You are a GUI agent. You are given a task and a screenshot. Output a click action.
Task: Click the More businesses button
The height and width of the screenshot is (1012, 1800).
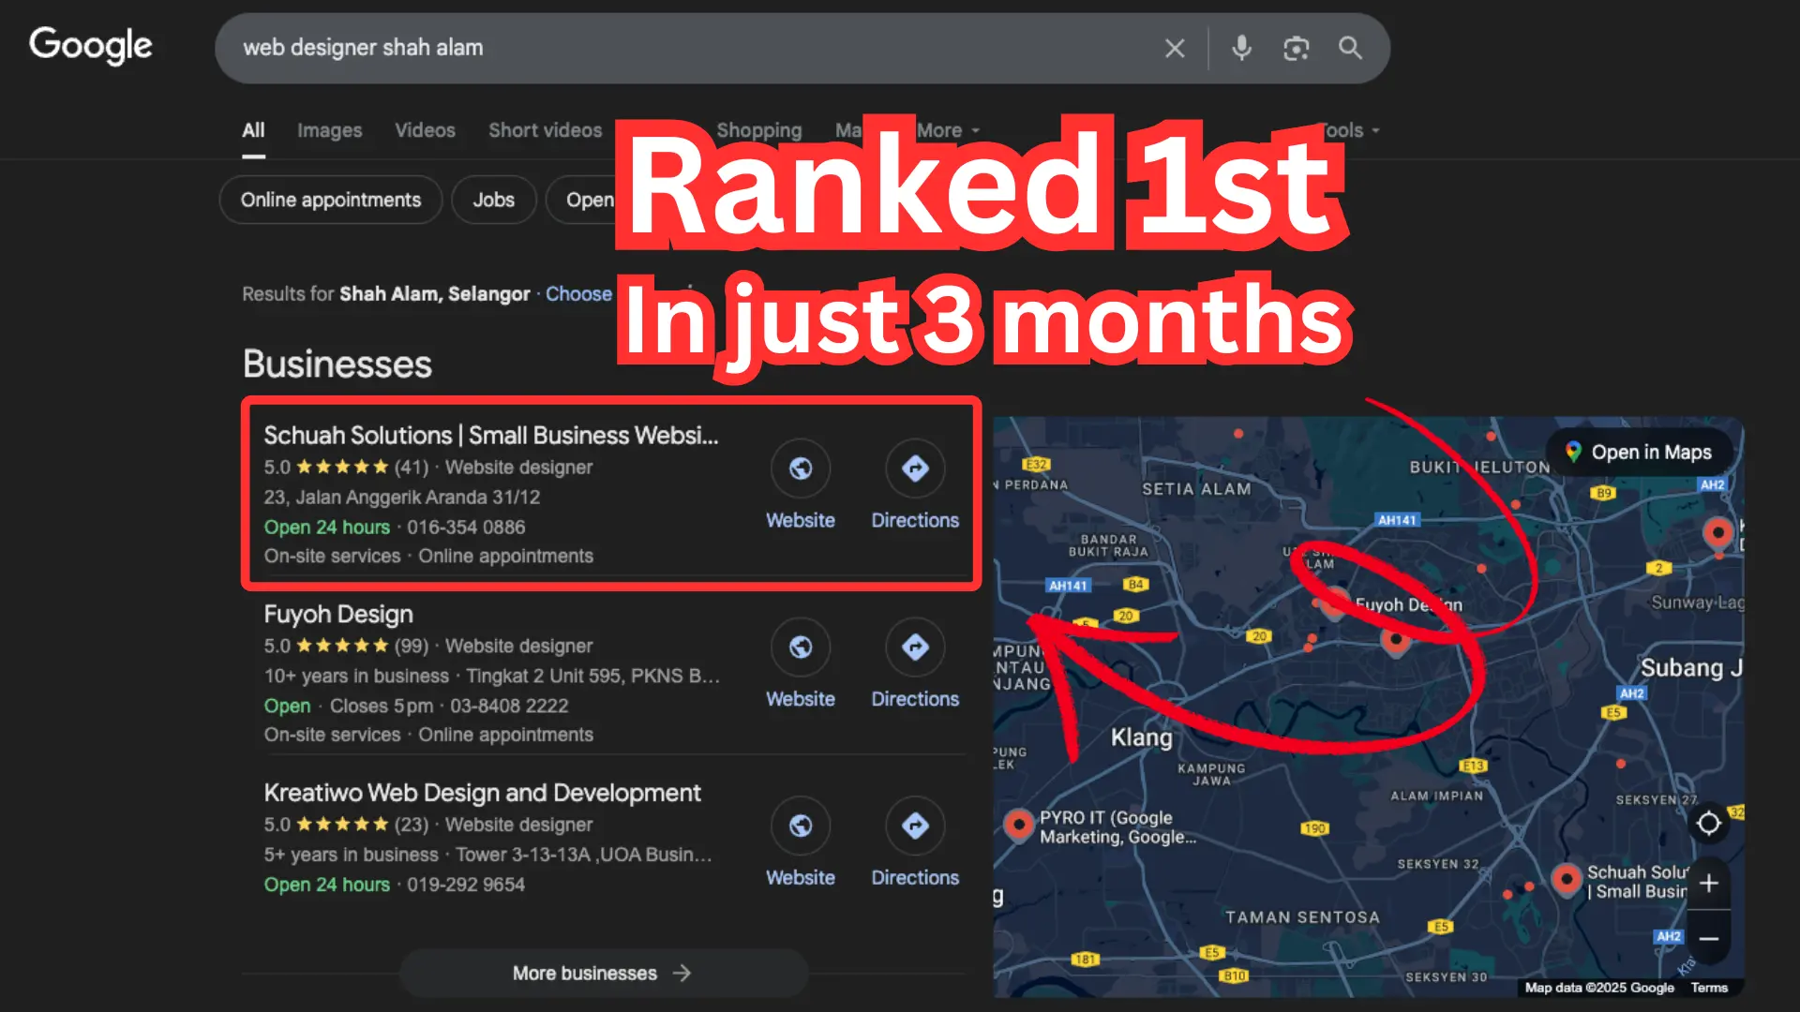[603, 973]
